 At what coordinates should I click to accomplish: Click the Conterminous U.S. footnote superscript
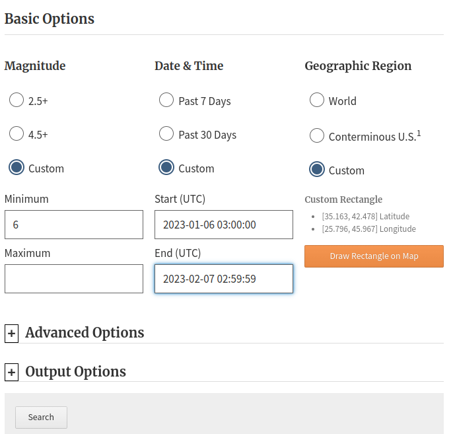419,133
